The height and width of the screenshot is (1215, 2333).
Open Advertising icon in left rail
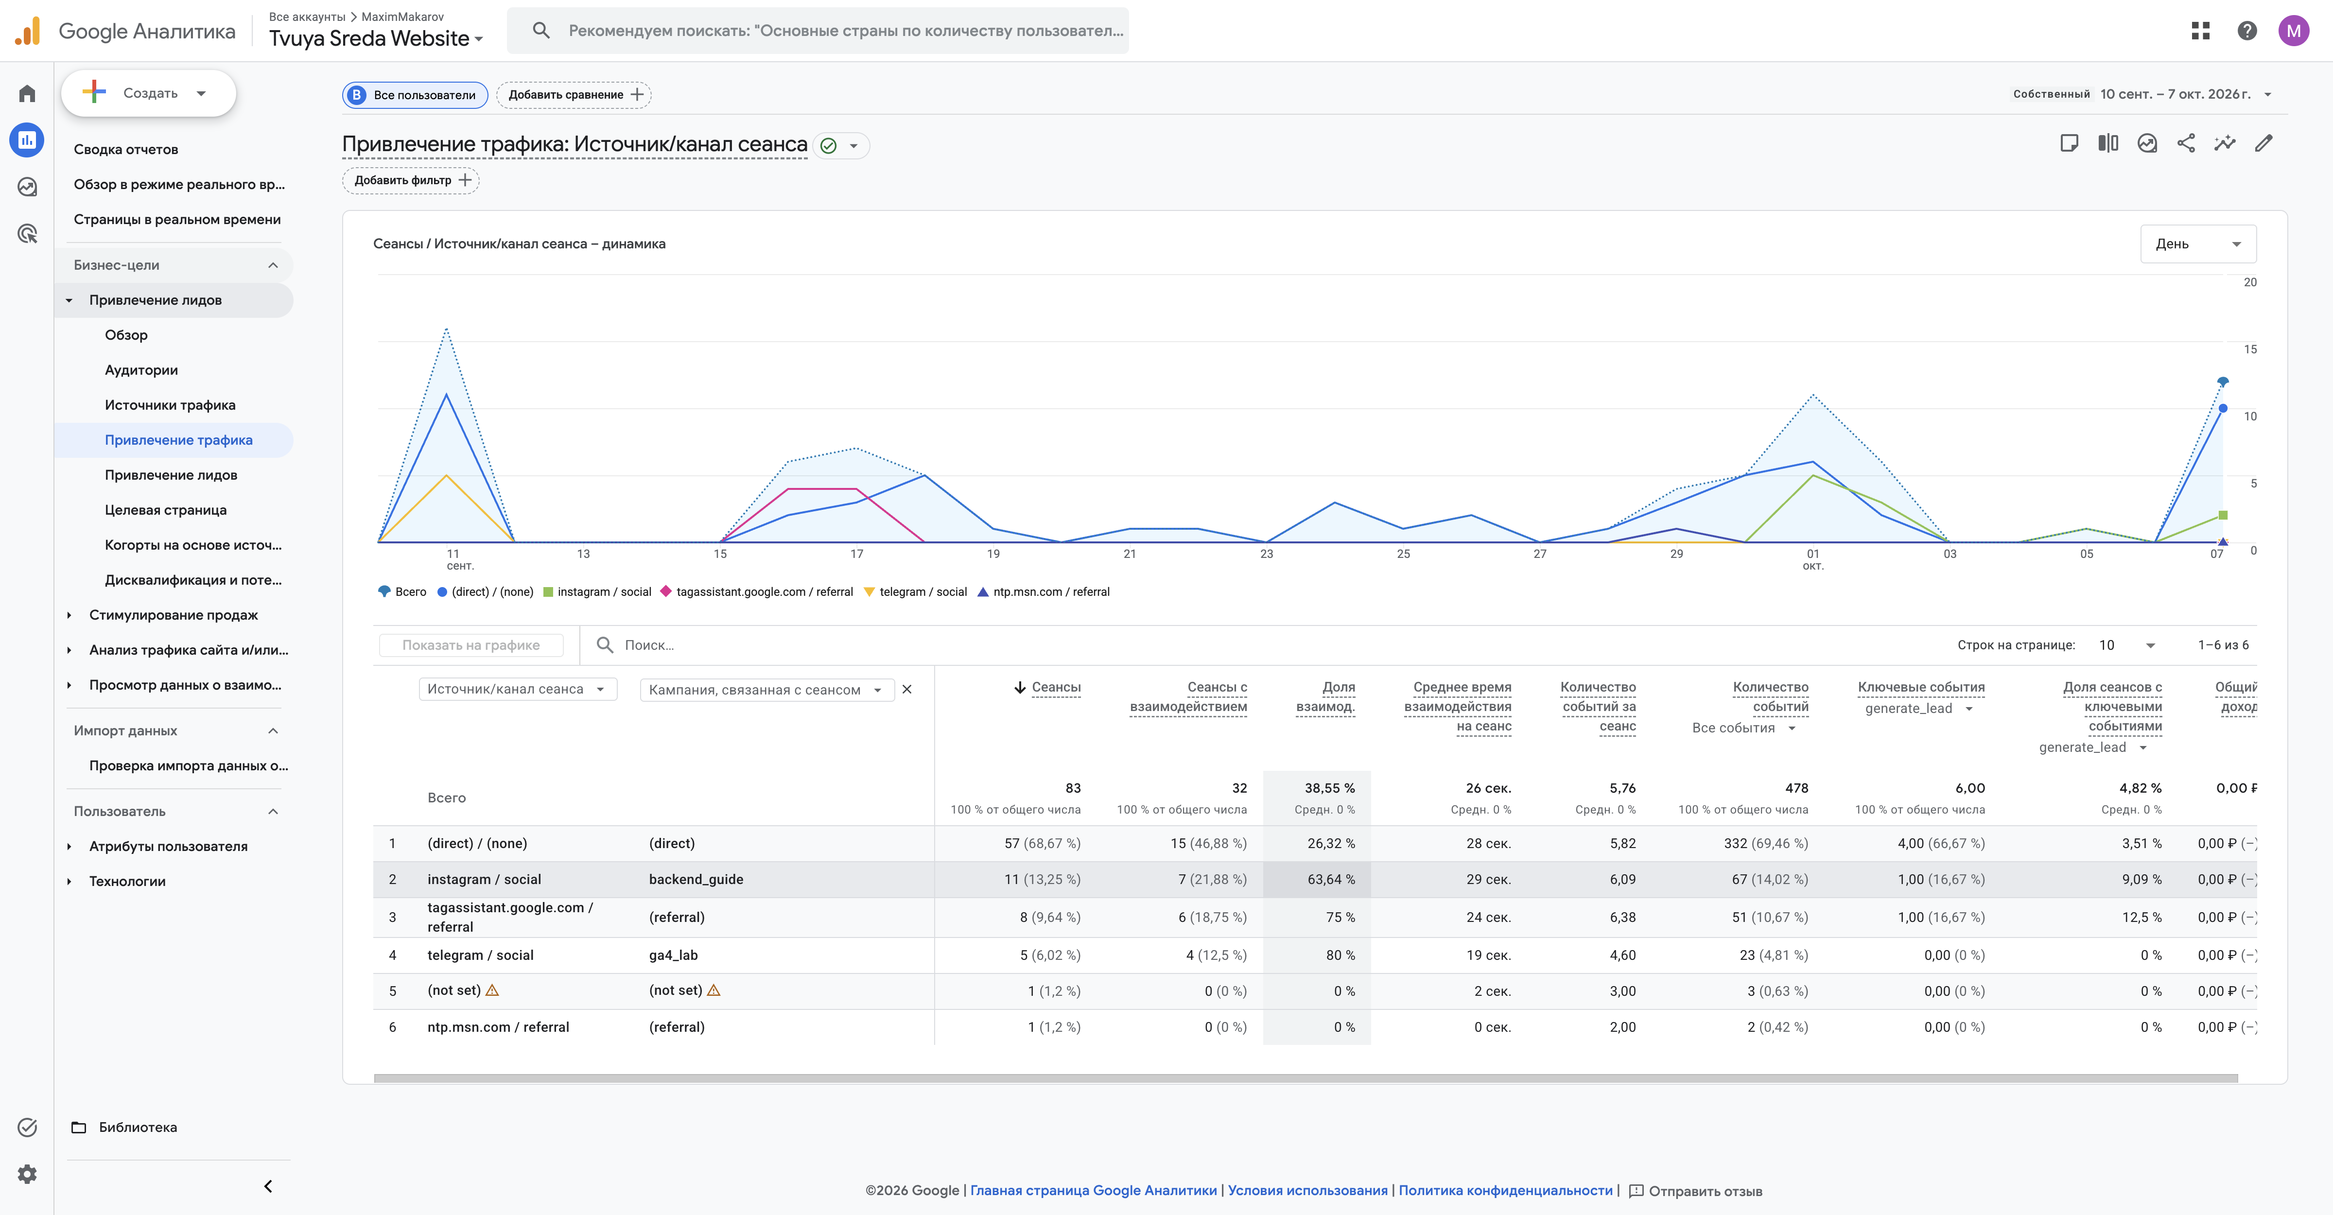(x=27, y=234)
